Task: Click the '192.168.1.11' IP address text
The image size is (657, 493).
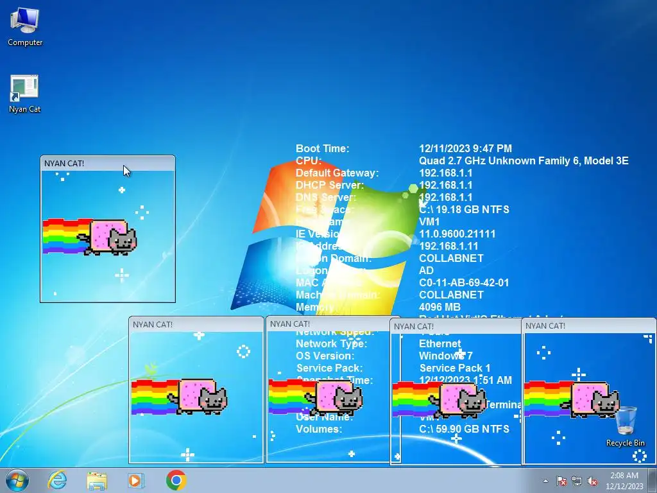Action: (x=448, y=246)
